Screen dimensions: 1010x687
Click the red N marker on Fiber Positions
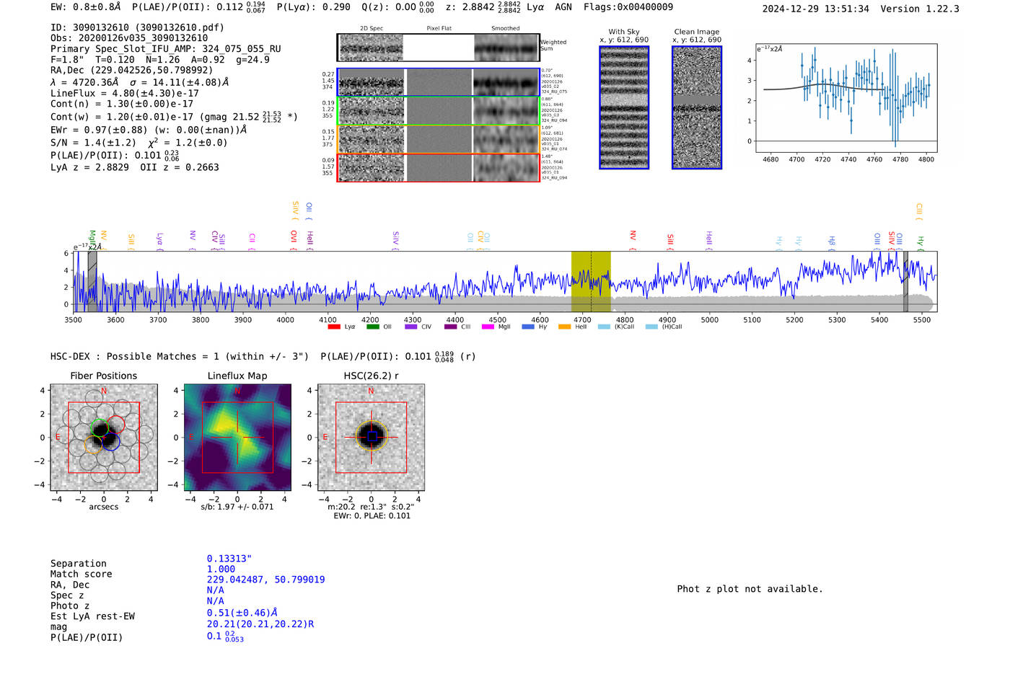104,391
